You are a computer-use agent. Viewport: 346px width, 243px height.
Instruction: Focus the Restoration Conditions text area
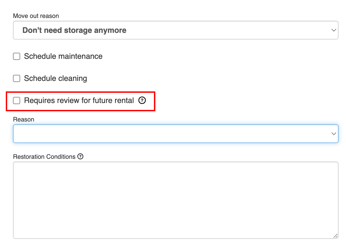(175, 193)
